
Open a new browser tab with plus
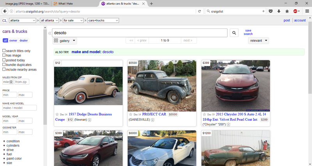coord(151,4)
